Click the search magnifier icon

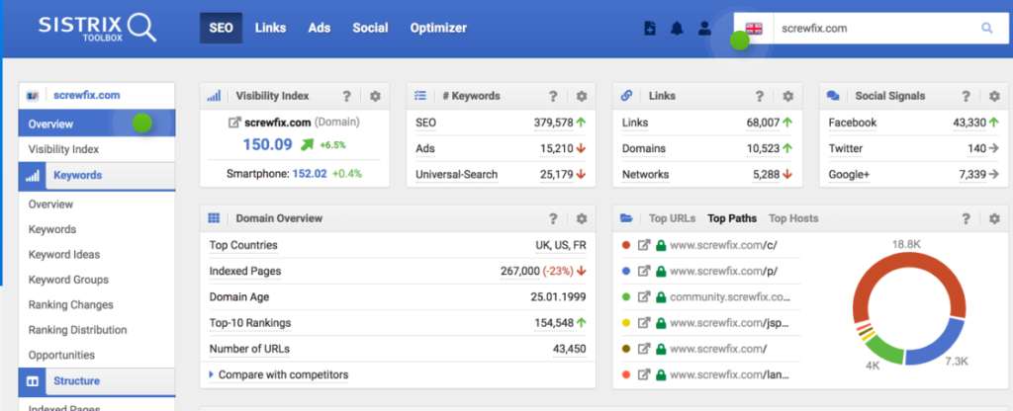tap(986, 29)
